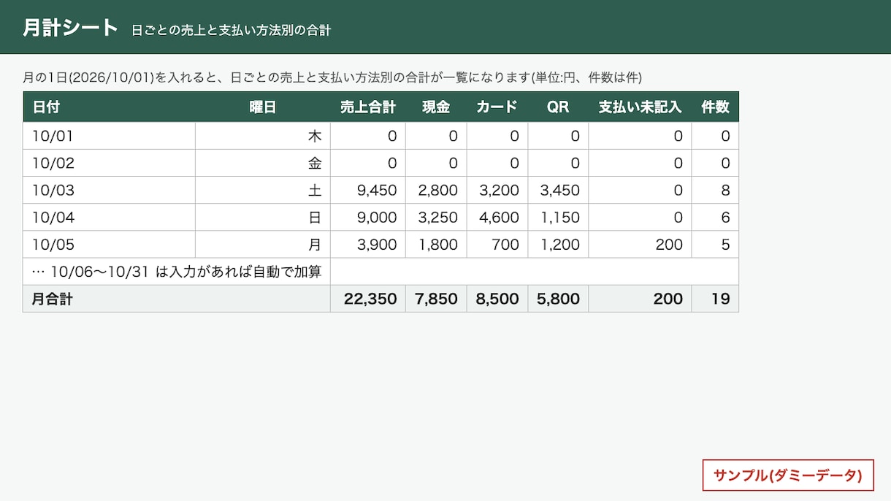Click weekday cell 日 in 10/04 row

click(263, 218)
